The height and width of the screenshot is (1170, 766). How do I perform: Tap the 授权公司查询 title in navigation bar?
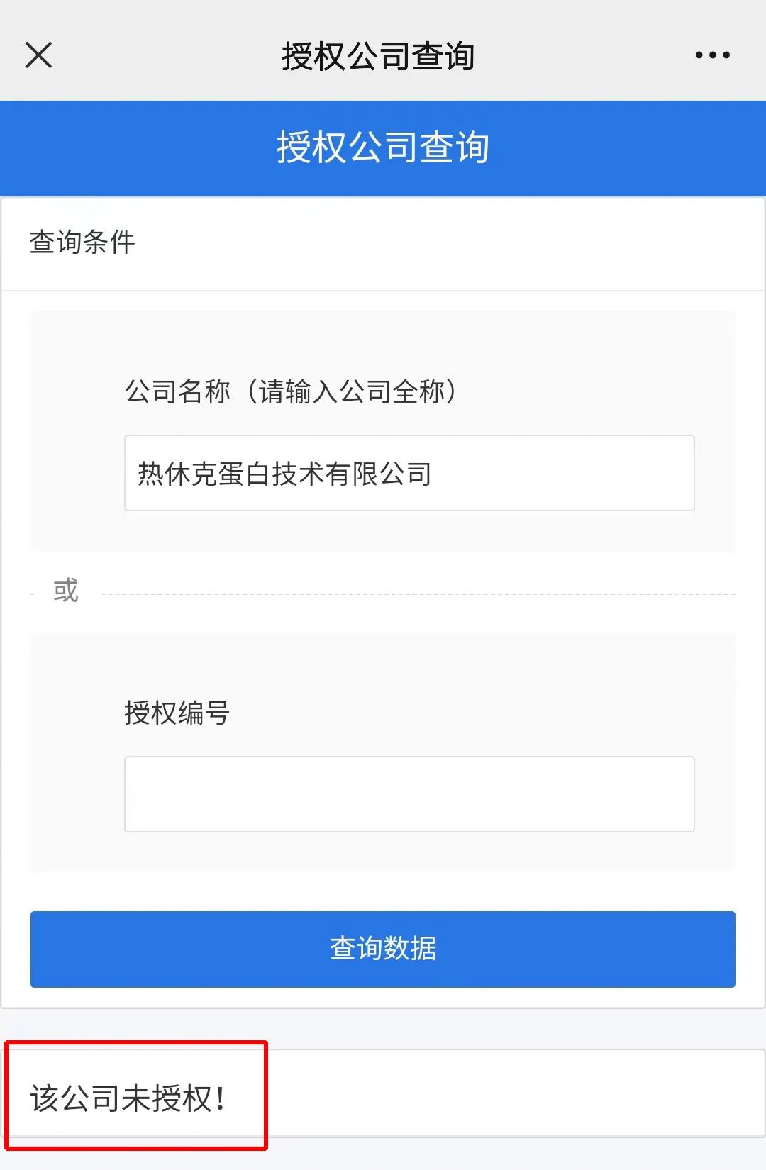pyautogui.click(x=378, y=56)
